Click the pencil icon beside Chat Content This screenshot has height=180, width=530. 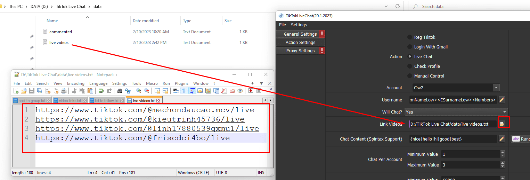click(x=502, y=139)
